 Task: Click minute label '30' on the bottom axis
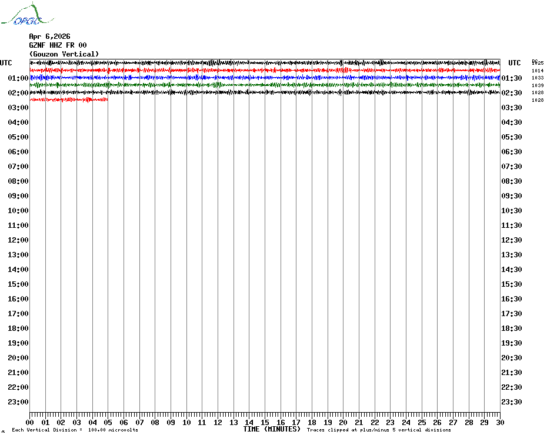[500, 423]
